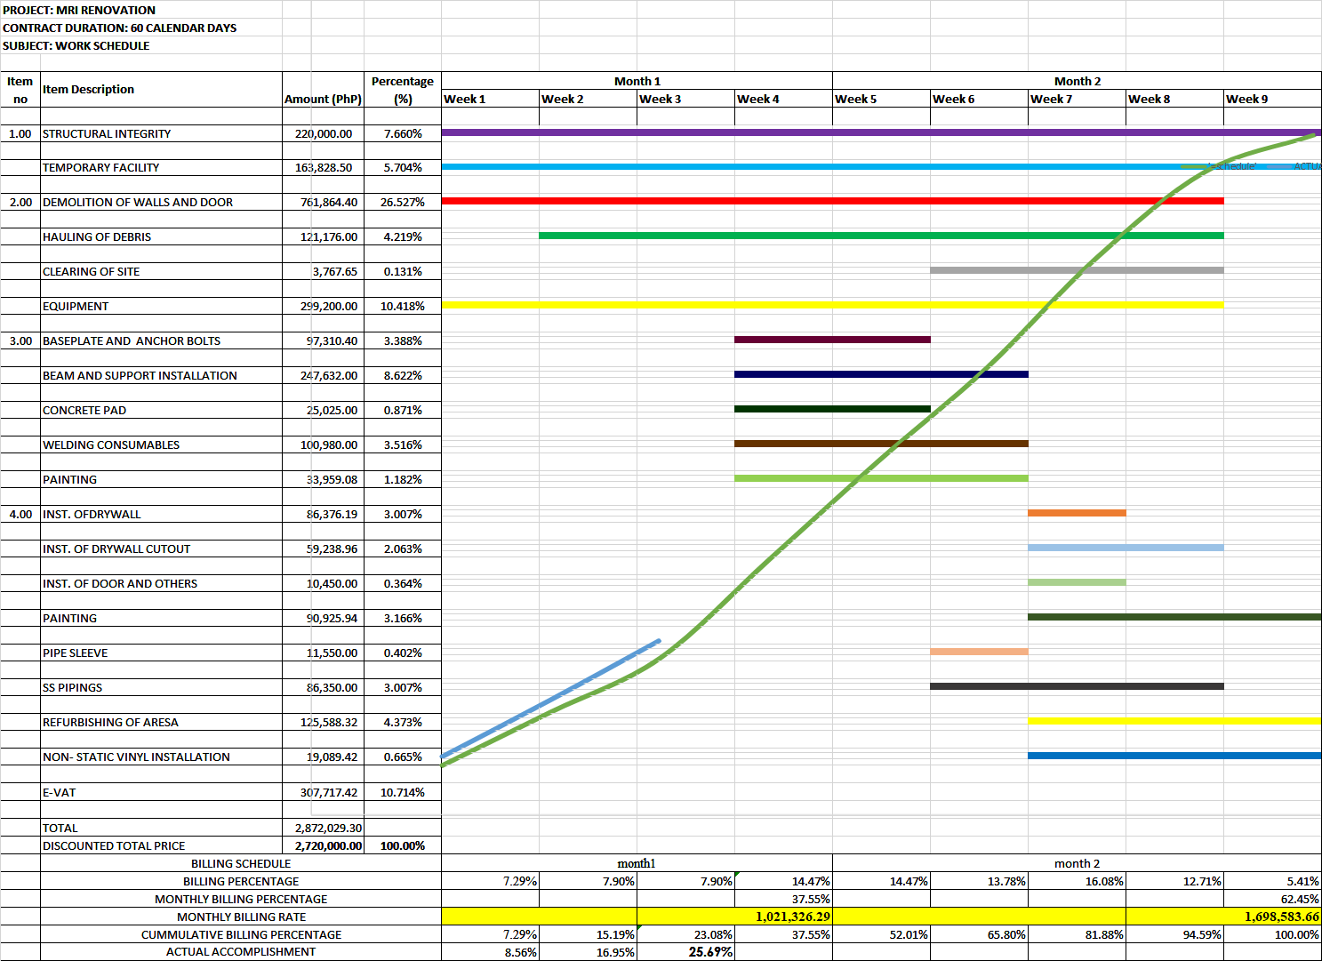The image size is (1322, 961).
Task: Click the 'EQUIPMENT' description cell
Action: click(161, 306)
